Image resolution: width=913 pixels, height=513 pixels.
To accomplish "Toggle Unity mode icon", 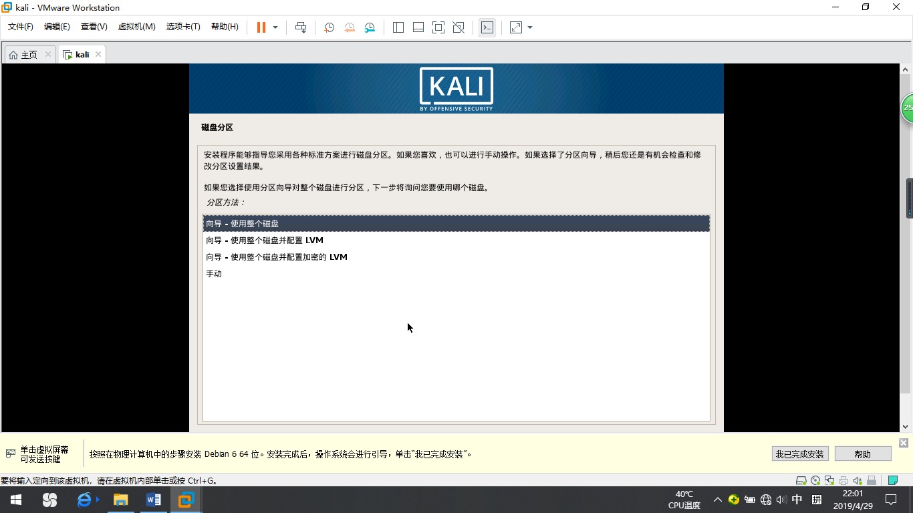I will coord(459,27).
